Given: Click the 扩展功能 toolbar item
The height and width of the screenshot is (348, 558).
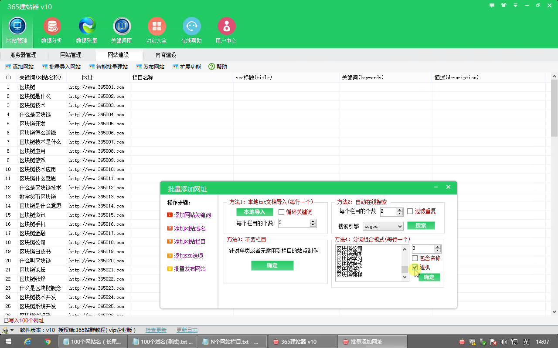Looking at the screenshot, I should (x=187, y=67).
